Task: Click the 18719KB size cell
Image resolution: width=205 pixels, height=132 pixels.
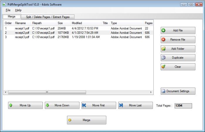Action: 63,33
